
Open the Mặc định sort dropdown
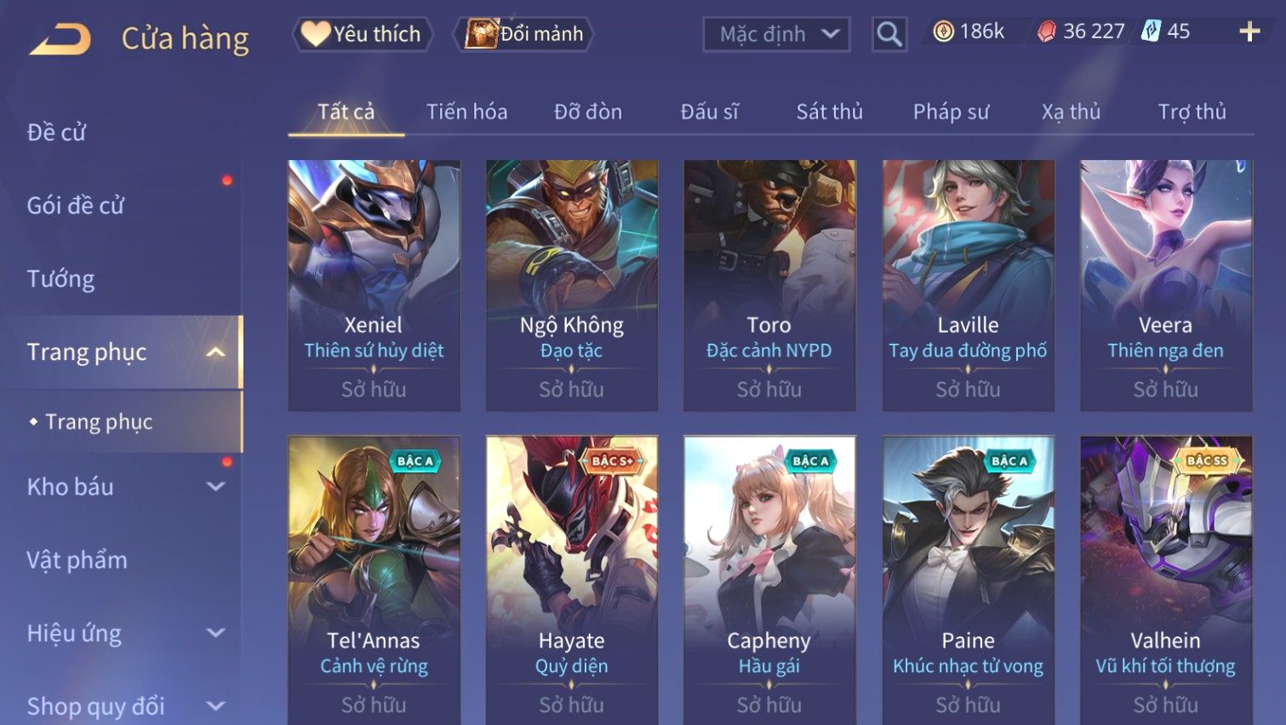(776, 34)
